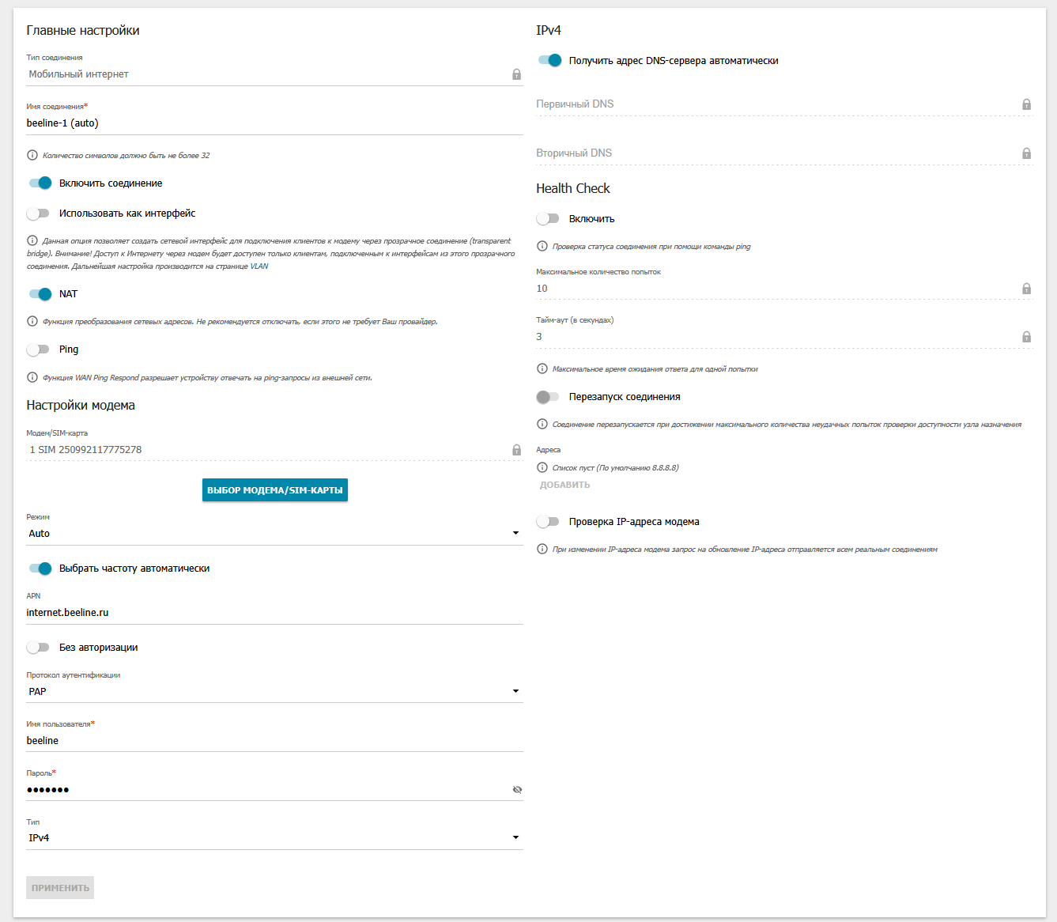Click the ПРИМЕНИТЬ apply button

click(60, 888)
